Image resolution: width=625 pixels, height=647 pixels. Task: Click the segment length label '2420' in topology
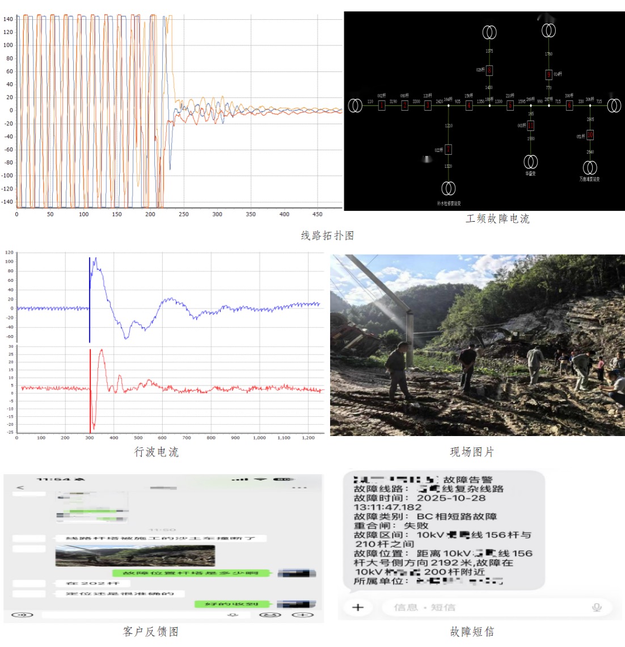coord(439,101)
